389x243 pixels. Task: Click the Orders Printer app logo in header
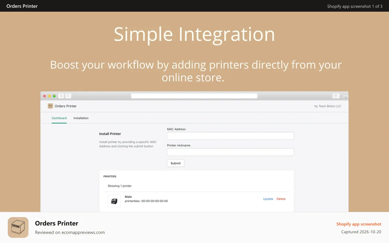[50, 106]
